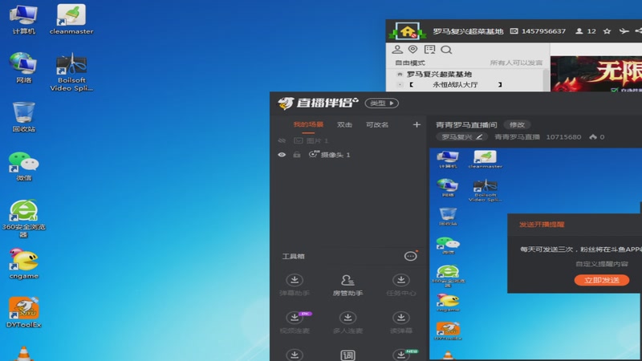Image resolution: width=642 pixels, height=361 pixels.
Task: Click the YY channel house logo
Action: 408,31
